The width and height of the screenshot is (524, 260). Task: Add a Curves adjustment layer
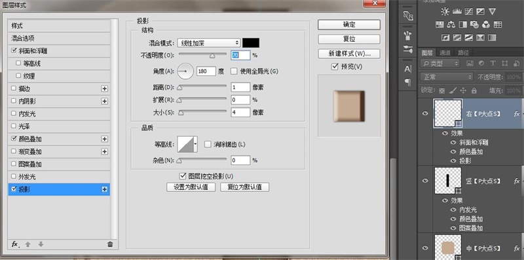pos(468,12)
